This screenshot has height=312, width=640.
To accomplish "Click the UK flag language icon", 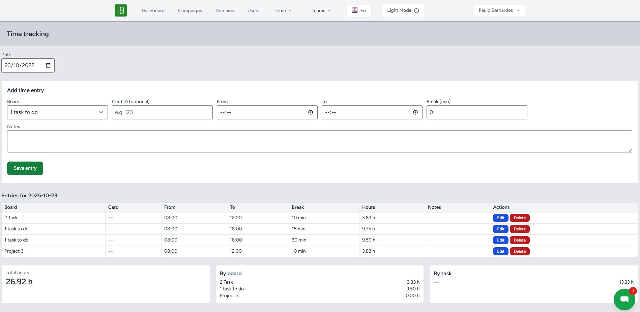I will coord(355,10).
